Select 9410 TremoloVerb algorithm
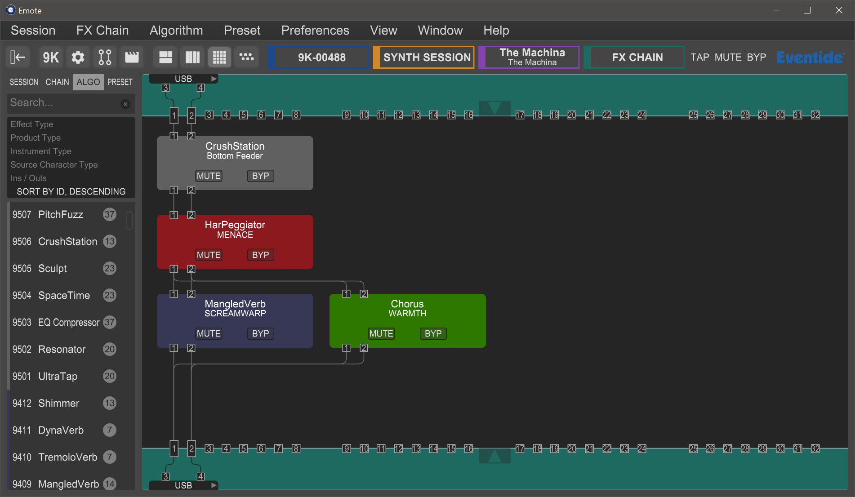Image resolution: width=855 pixels, height=497 pixels. pyautogui.click(x=66, y=457)
